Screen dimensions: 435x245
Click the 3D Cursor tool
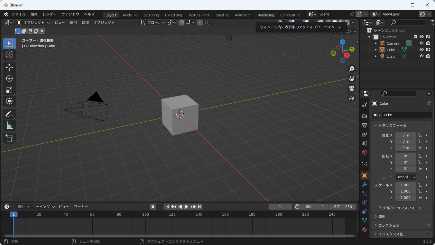[x=9, y=54]
